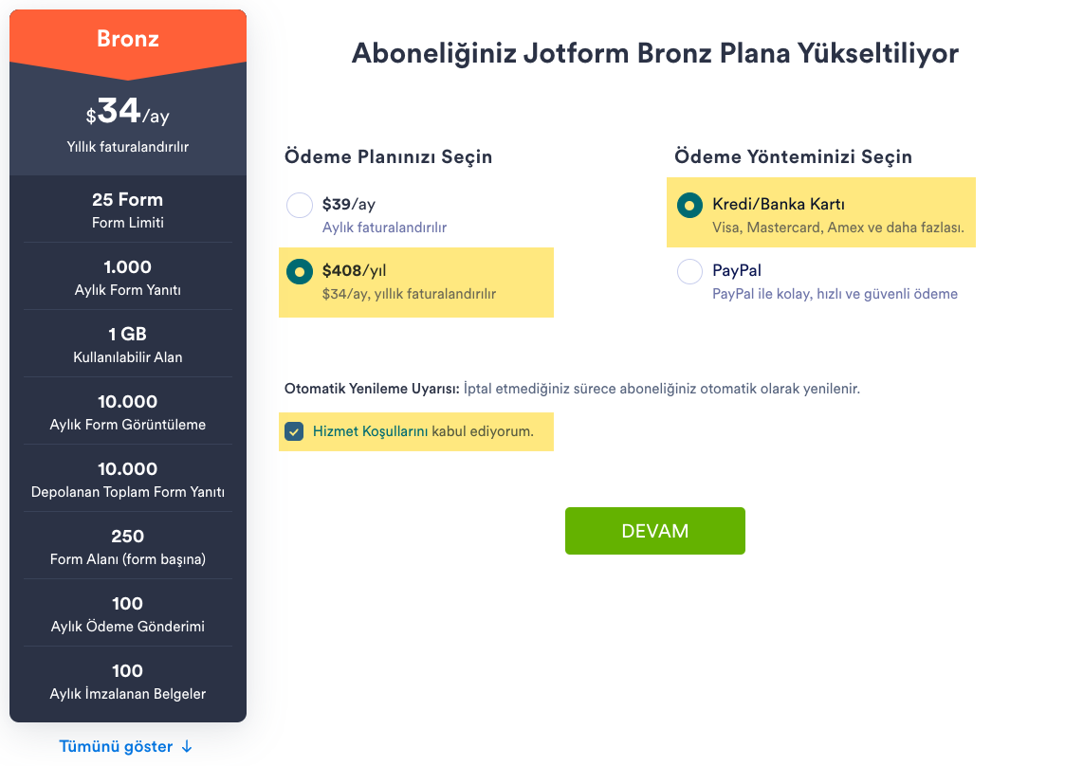The width and height of the screenshot is (1065, 766).
Task: Open the Hizmet Koşullarını link
Action: click(x=370, y=432)
